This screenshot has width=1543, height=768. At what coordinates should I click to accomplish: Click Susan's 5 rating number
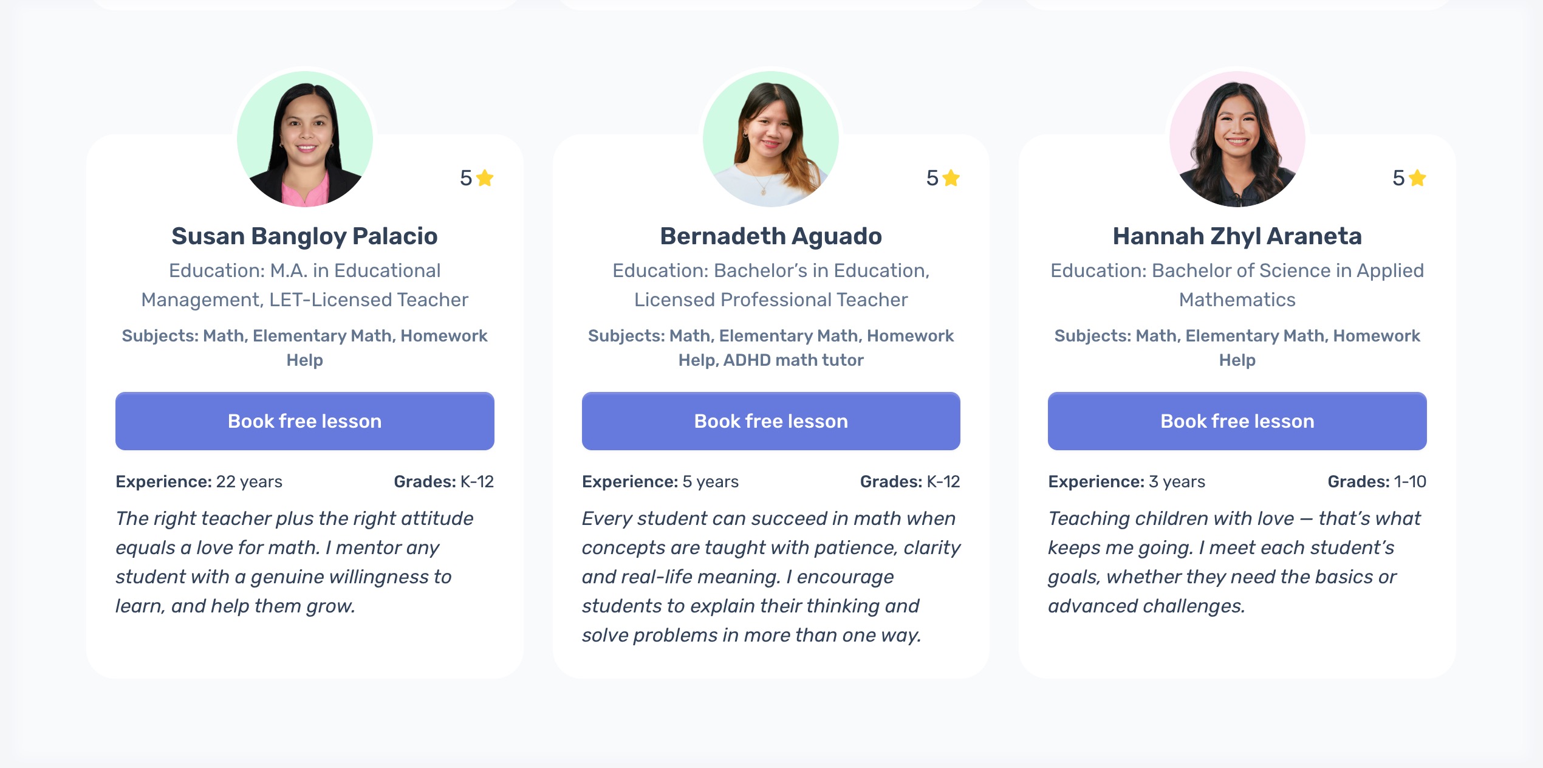point(466,178)
